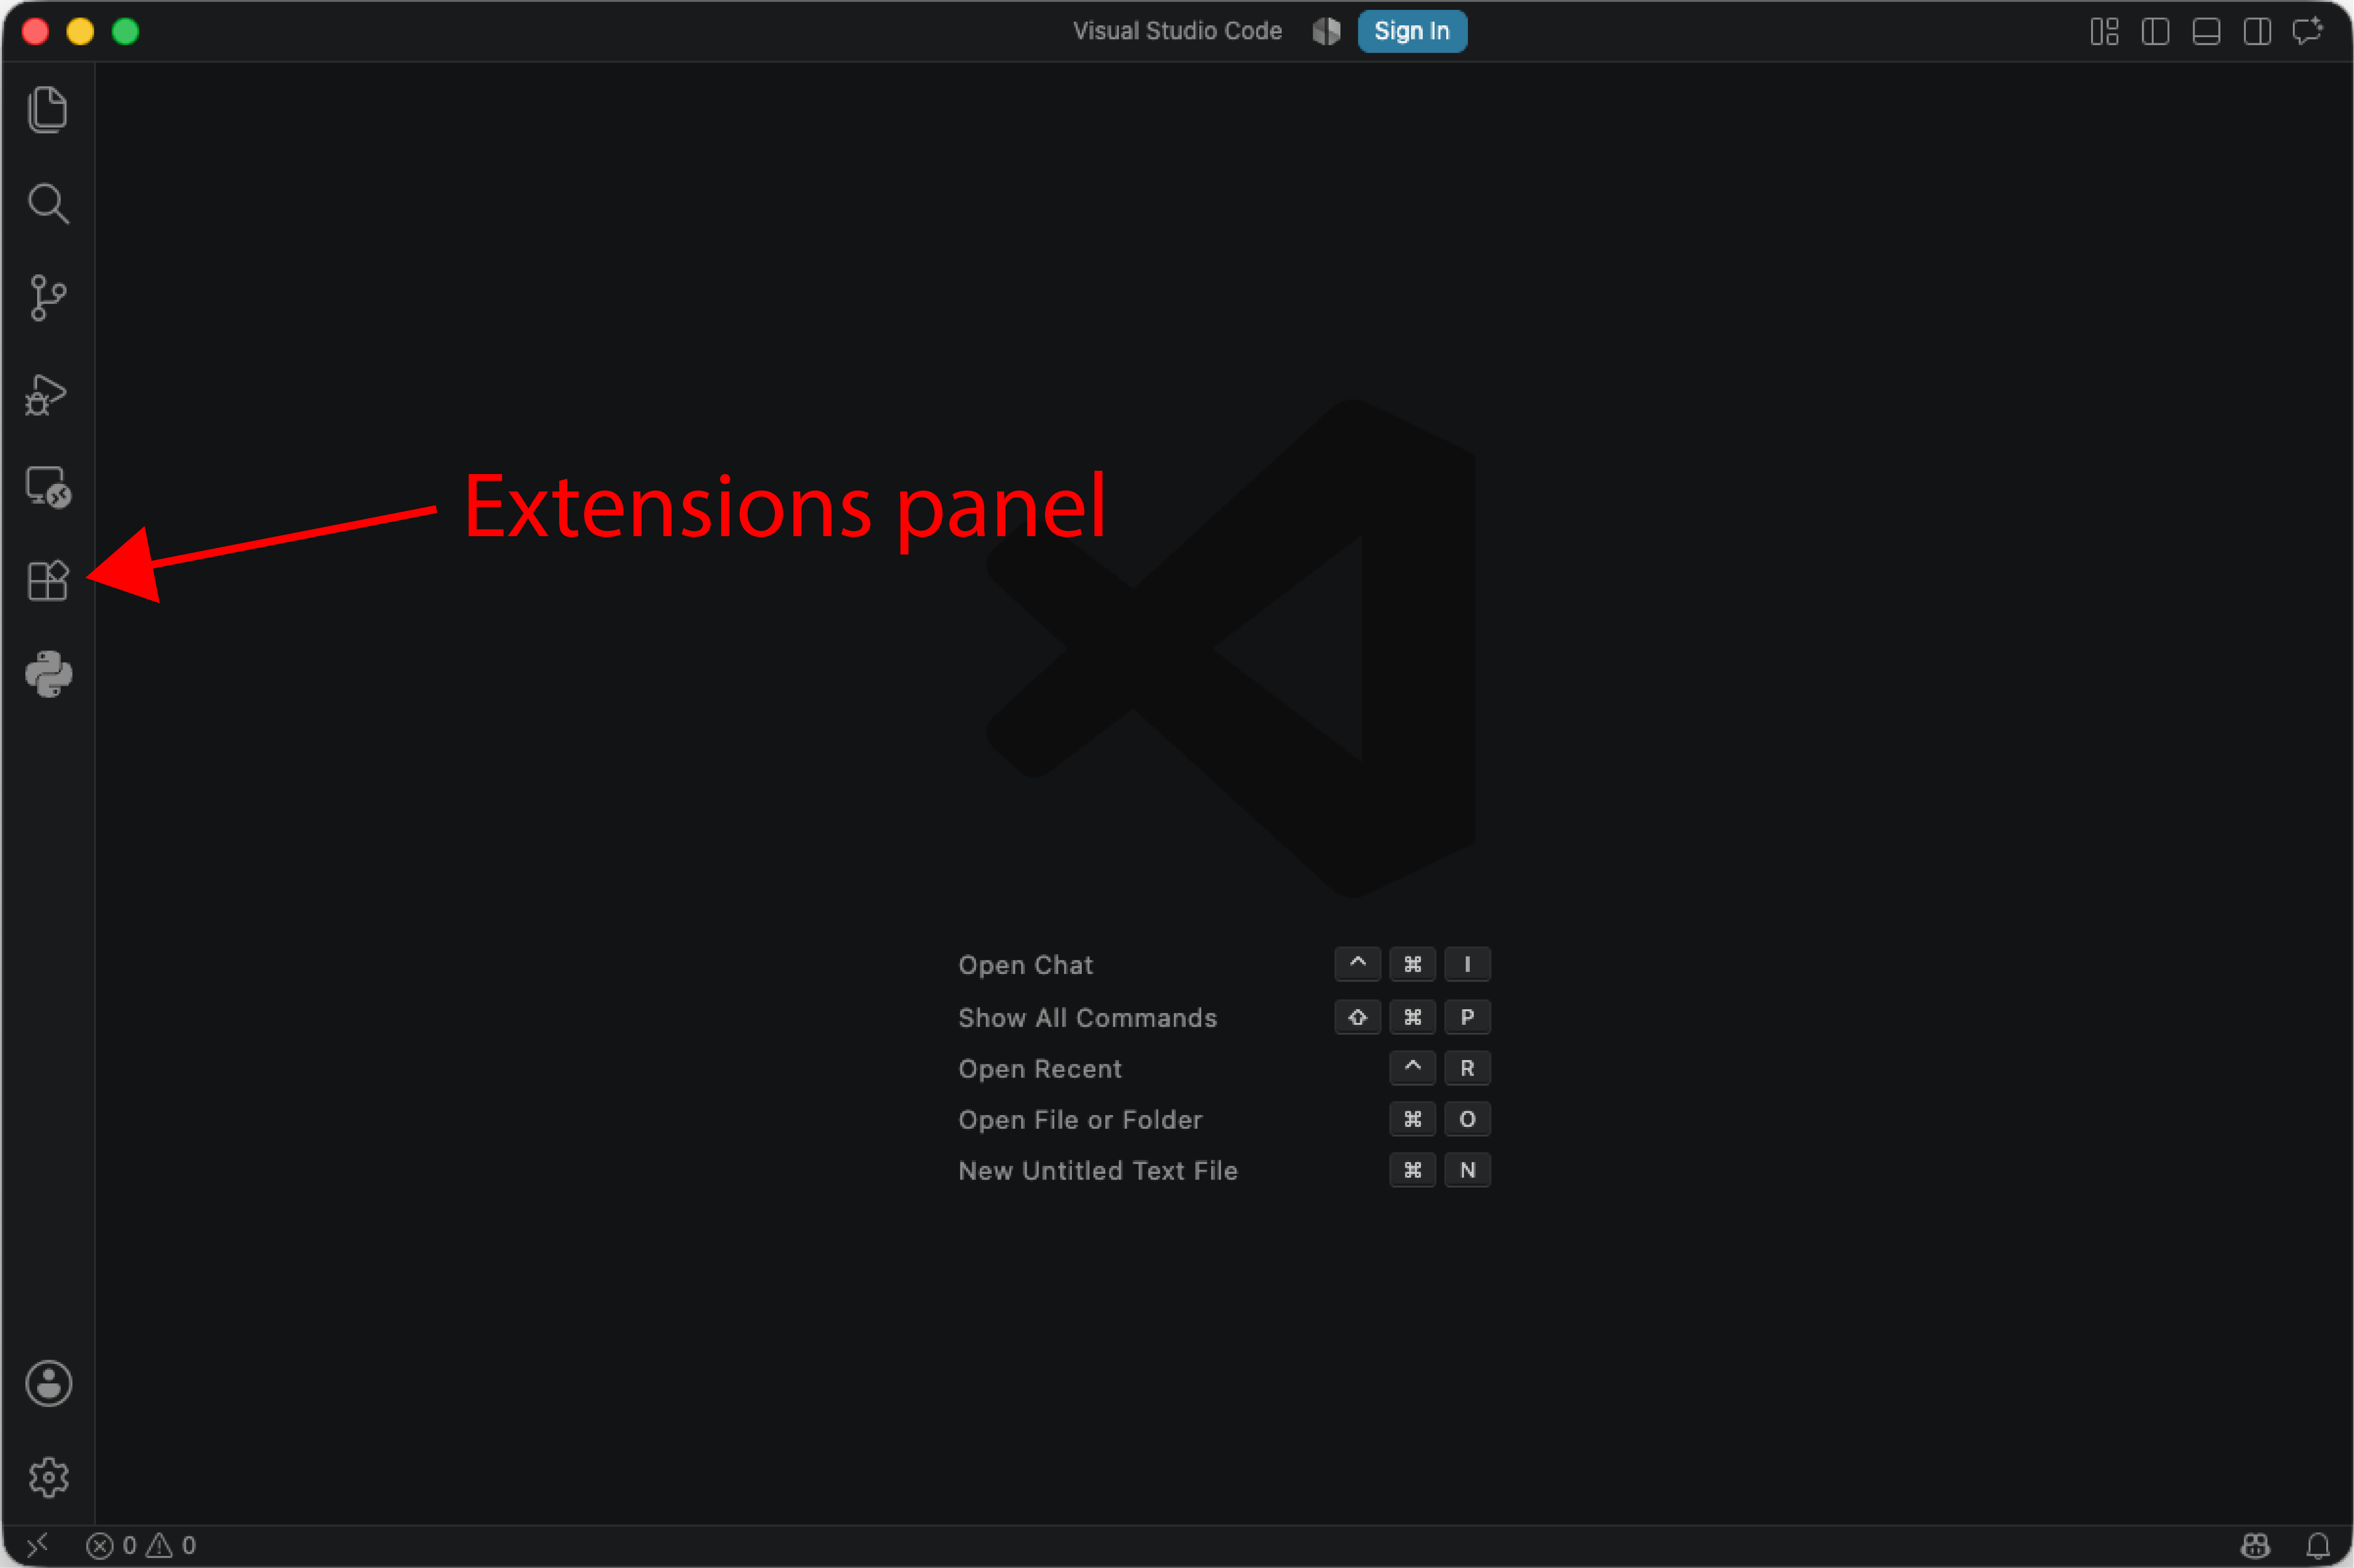This screenshot has width=2354, height=1568.
Task: Click the blue Sign In button
Action: [x=1412, y=31]
